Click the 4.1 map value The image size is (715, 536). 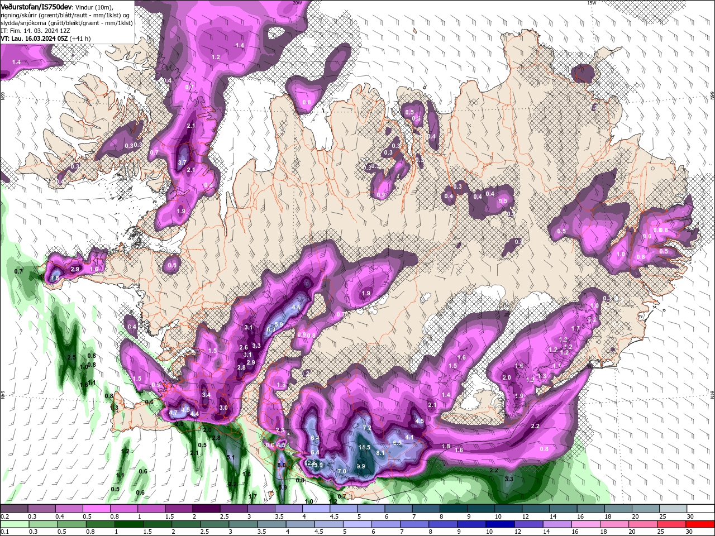coord(409,437)
